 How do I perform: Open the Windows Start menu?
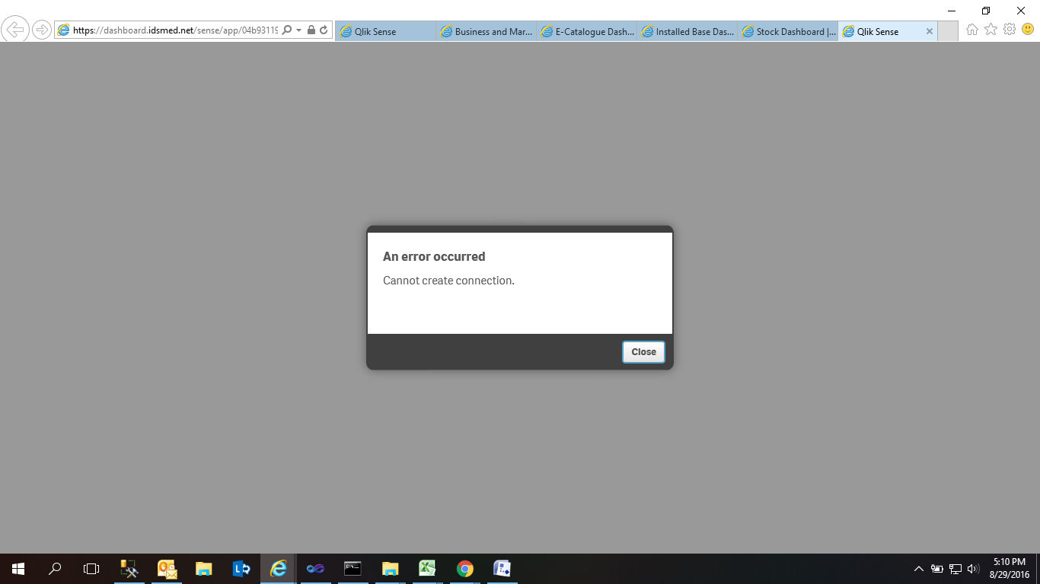pos(18,569)
